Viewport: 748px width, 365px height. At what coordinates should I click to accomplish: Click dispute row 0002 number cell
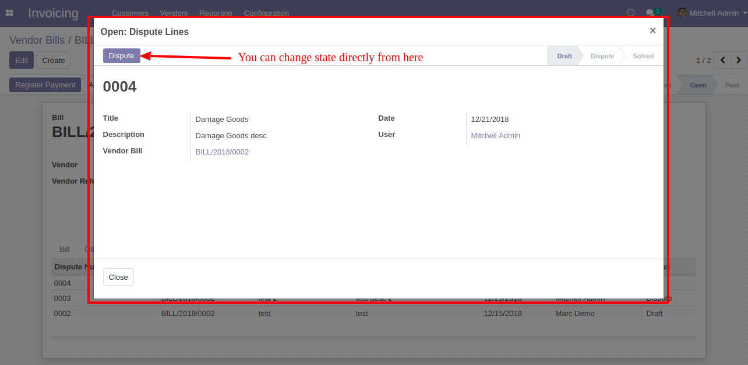pos(62,313)
